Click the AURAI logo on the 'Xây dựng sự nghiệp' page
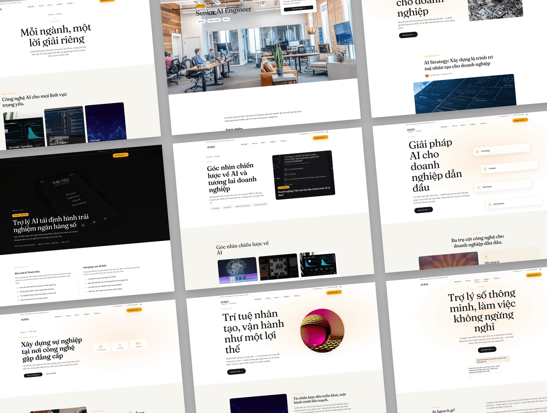 25,319
